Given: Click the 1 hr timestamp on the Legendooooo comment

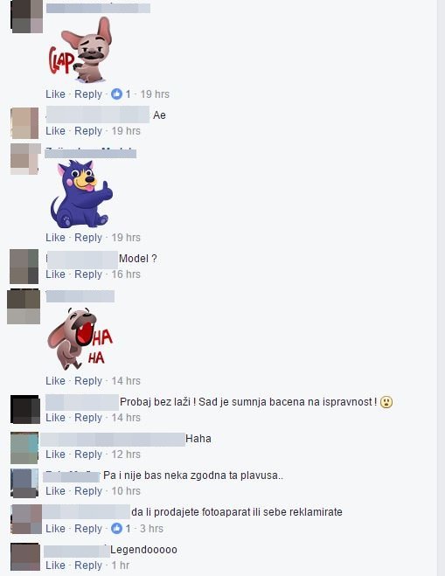Looking at the screenshot, I should [x=121, y=565].
